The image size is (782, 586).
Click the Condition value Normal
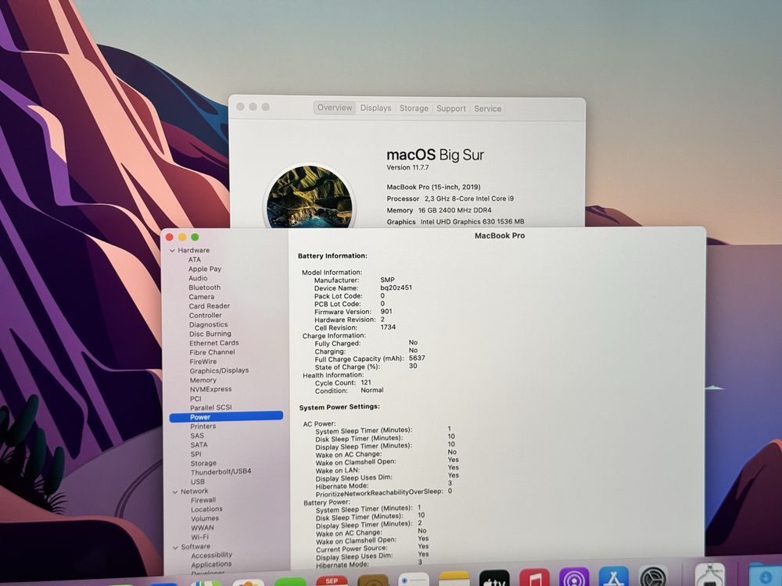point(372,390)
